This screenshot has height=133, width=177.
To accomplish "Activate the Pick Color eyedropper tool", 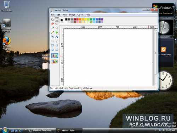I will [53, 28].
